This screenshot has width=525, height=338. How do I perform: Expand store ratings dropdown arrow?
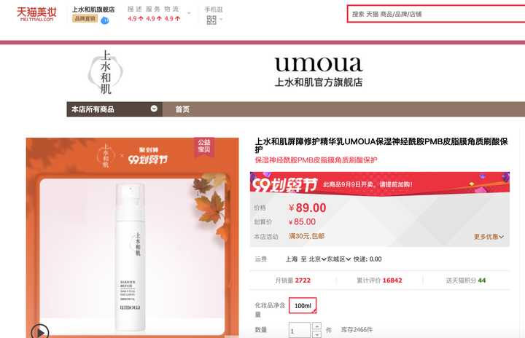[x=189, y=13]
